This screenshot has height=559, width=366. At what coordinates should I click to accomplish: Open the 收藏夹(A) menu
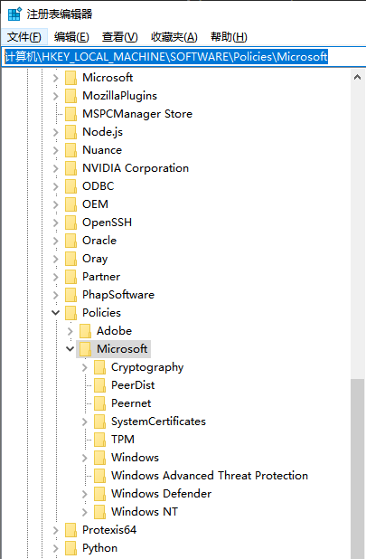click(174, 37)
